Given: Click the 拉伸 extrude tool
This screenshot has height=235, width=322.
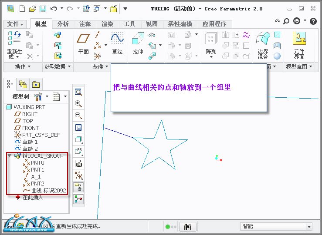Looking at the screenshot, I should (138, 43).
